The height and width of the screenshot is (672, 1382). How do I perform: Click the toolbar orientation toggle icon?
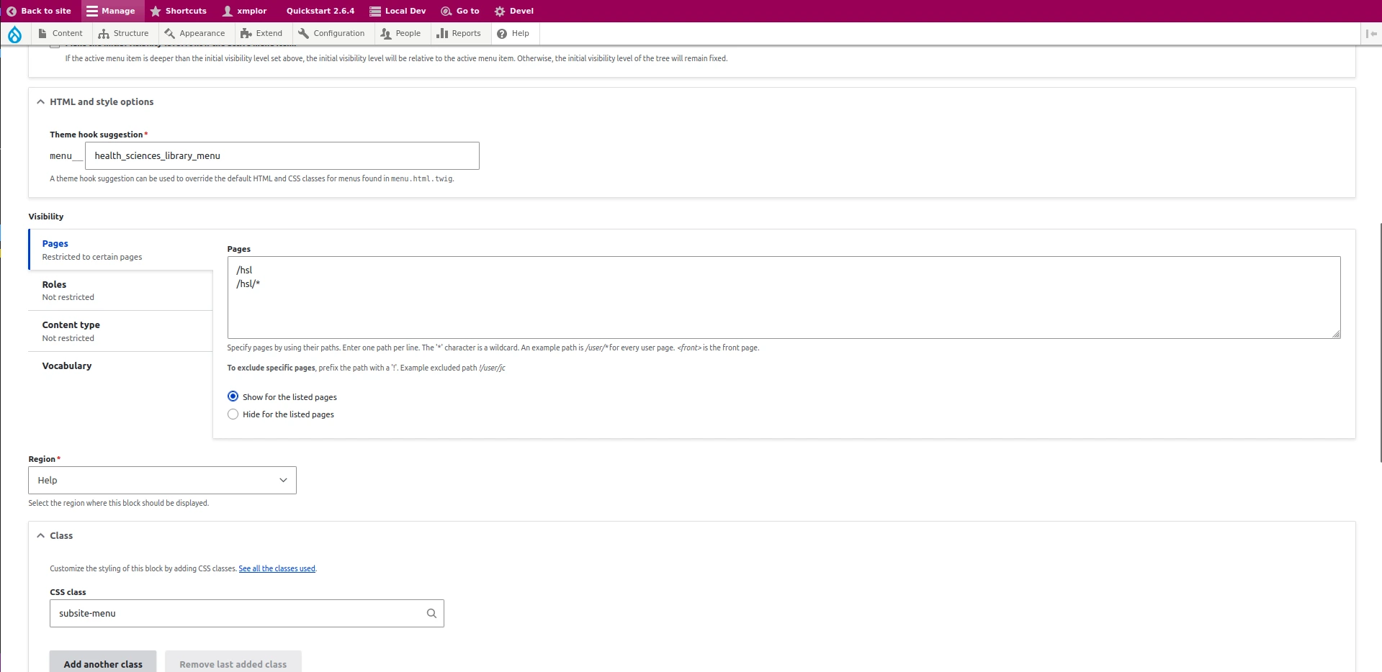(1371, 33)
